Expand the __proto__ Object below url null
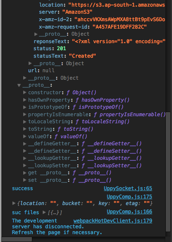The width and height of the screenshot is (172, 242). pyautogui.click(x=24, y=78)
